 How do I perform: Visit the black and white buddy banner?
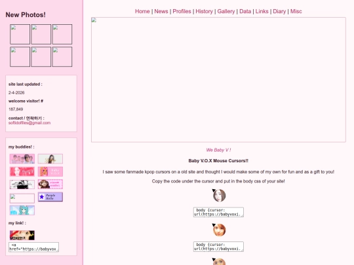tap(22, 185)
